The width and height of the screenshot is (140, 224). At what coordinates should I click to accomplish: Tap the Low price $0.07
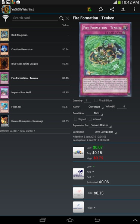[98, 147]
